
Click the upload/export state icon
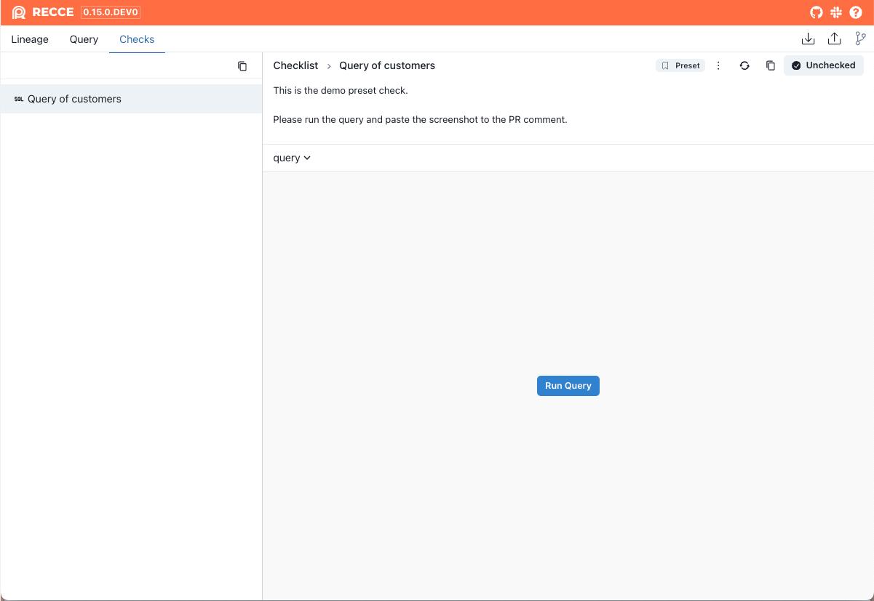tap(835, 39)
